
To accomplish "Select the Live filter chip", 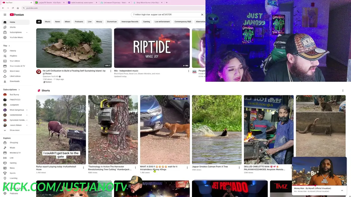I will pyautogui.click(x=90, y=22).
